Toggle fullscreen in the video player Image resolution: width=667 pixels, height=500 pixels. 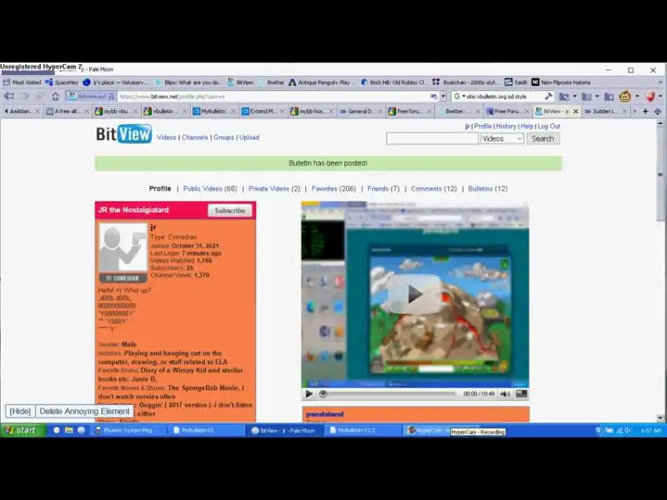522,394
